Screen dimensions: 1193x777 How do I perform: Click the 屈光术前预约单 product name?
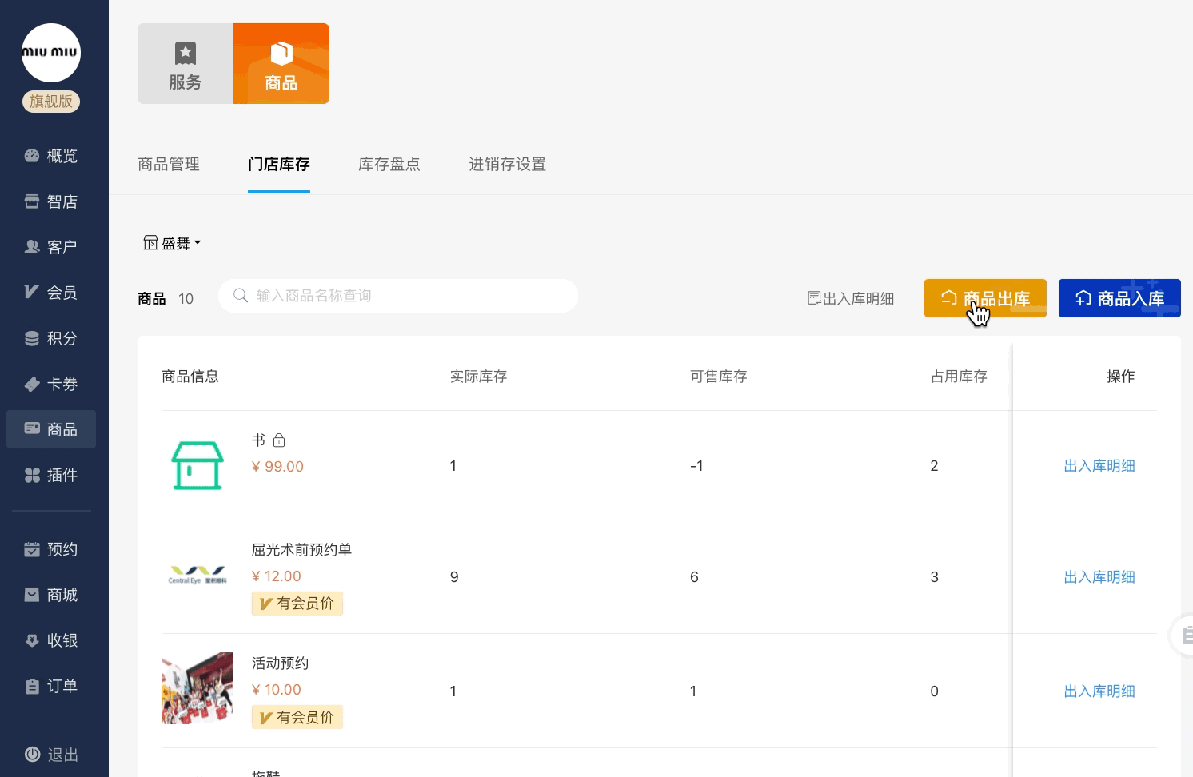pos(301,550)
